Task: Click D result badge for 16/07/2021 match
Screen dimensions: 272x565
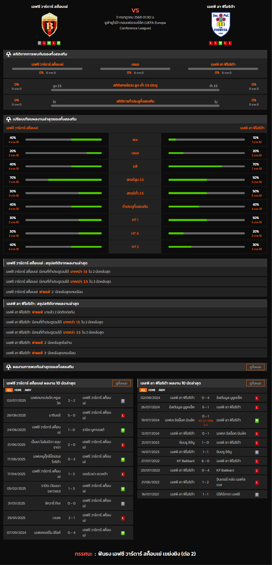Action: (x=257, y=495)
